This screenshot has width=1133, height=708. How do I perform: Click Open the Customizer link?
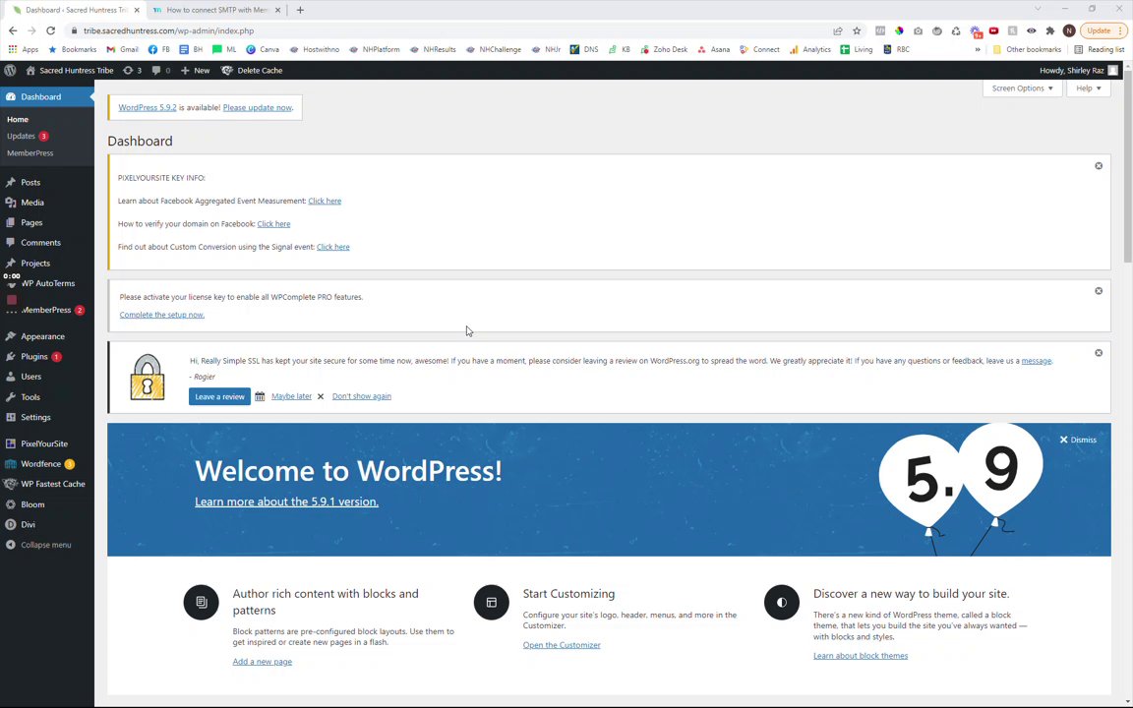pos(562,645)
